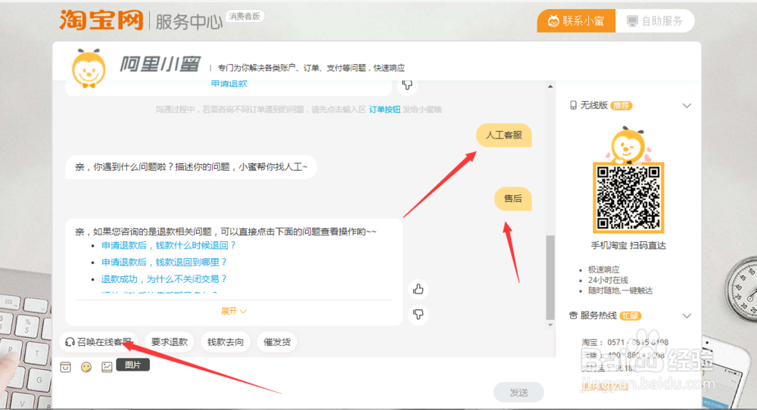Click the image upload icon

(107, 367)
